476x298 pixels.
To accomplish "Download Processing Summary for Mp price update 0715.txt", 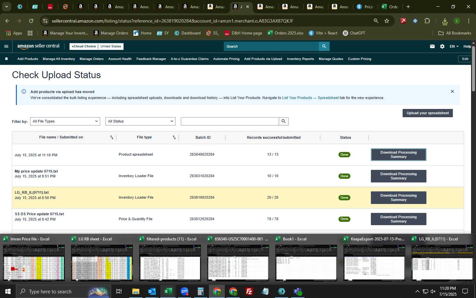I will (399, 176).
